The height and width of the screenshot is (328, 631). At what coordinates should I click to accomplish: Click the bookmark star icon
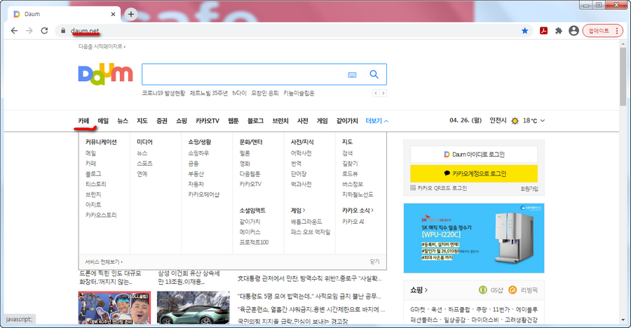524,31
